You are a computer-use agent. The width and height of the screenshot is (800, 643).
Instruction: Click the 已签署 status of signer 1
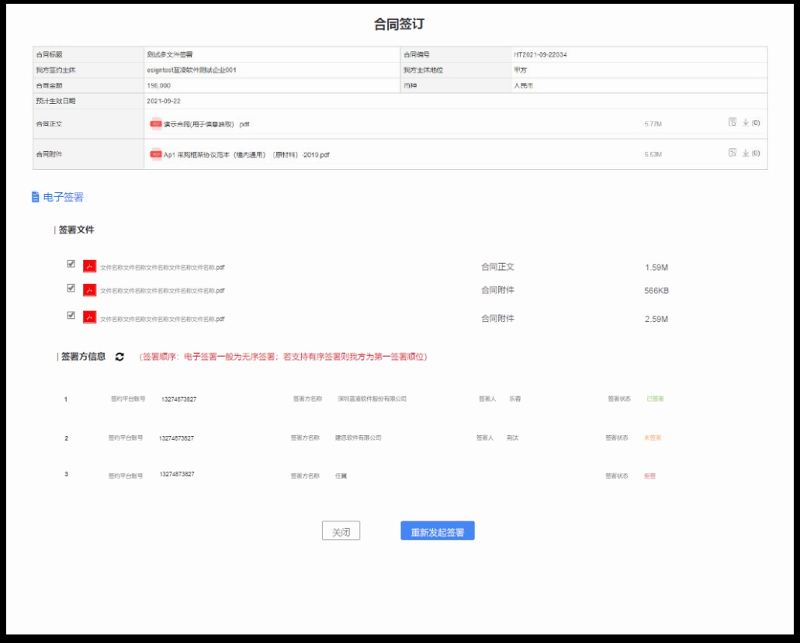coord(655,399)
